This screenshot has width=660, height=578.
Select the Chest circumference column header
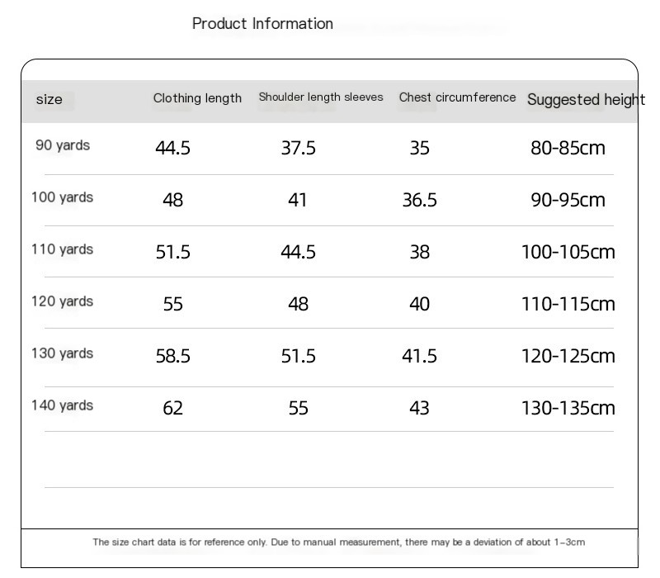pos(457,97)
